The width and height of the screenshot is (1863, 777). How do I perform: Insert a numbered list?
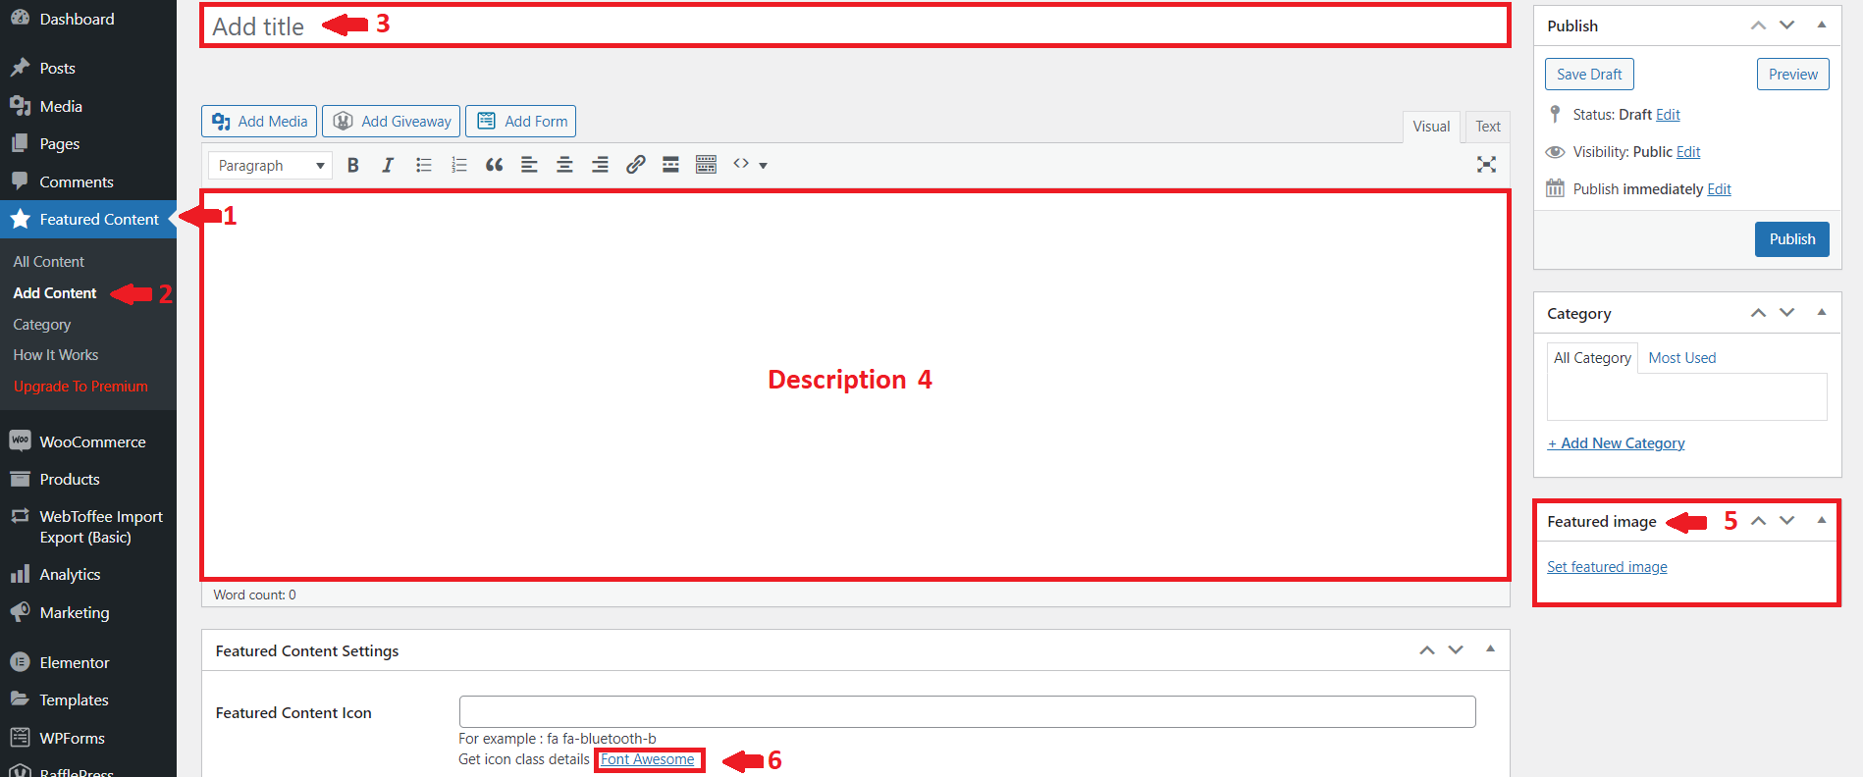pyautogui.click(x=458, y=165)
